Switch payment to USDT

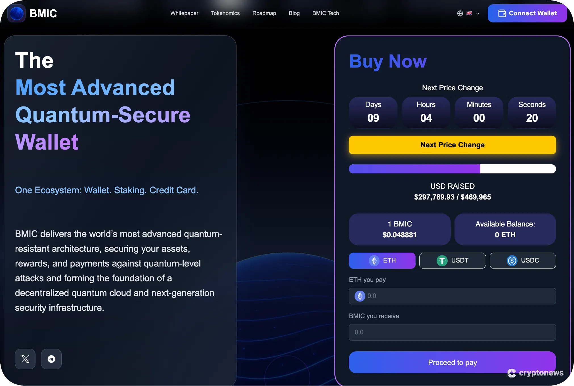[x=452, y=260]
